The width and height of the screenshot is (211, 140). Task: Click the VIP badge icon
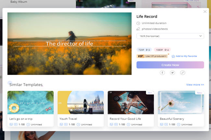tap(140, 56)
